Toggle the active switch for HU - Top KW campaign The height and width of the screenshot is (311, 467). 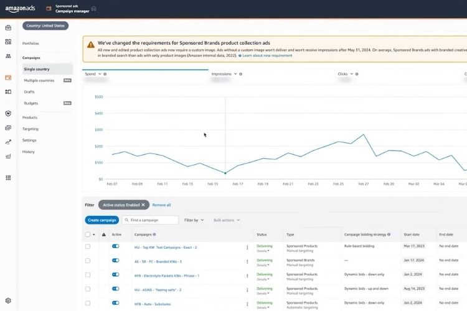[116, 246]
